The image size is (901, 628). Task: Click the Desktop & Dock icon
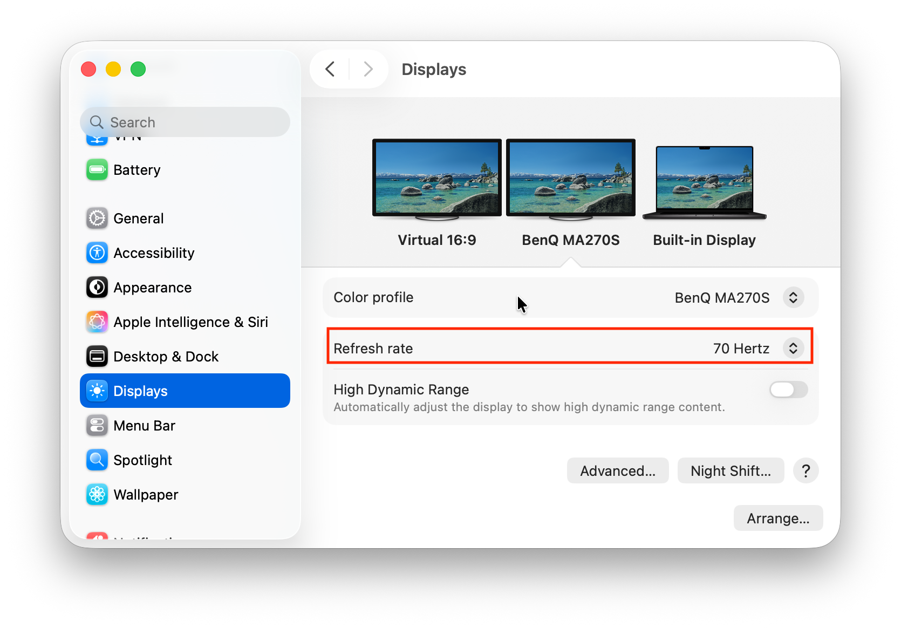point(97,357)
